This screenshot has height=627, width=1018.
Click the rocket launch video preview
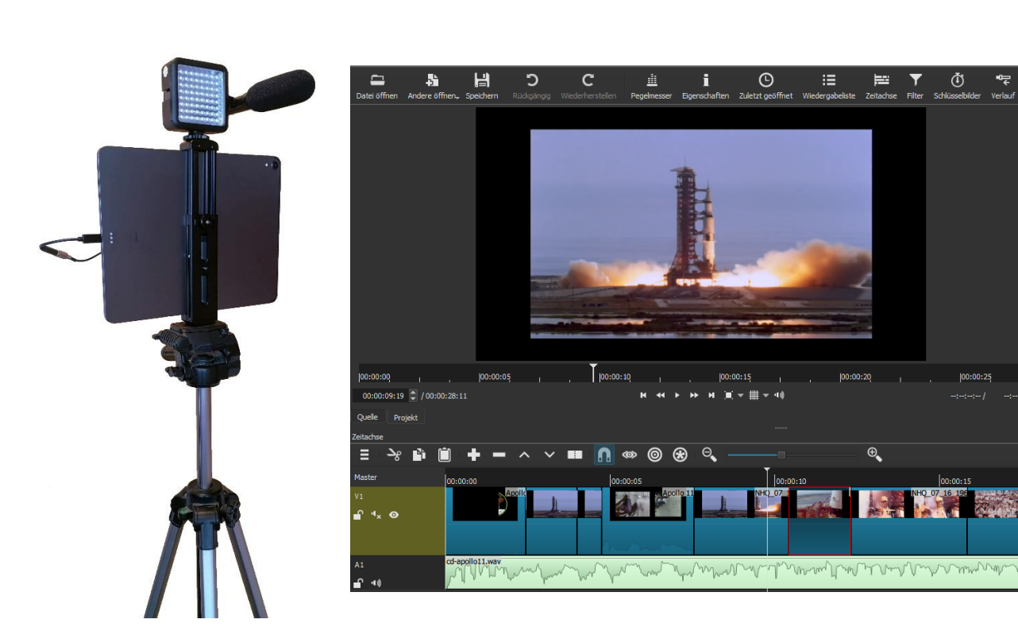700,234
